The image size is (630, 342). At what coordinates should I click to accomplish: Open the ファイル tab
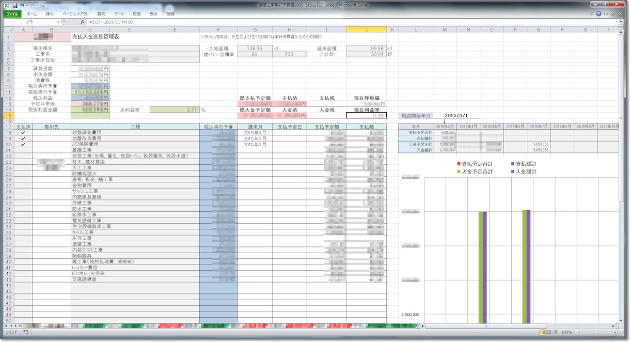pyautogui.click(x=11, y=14)
